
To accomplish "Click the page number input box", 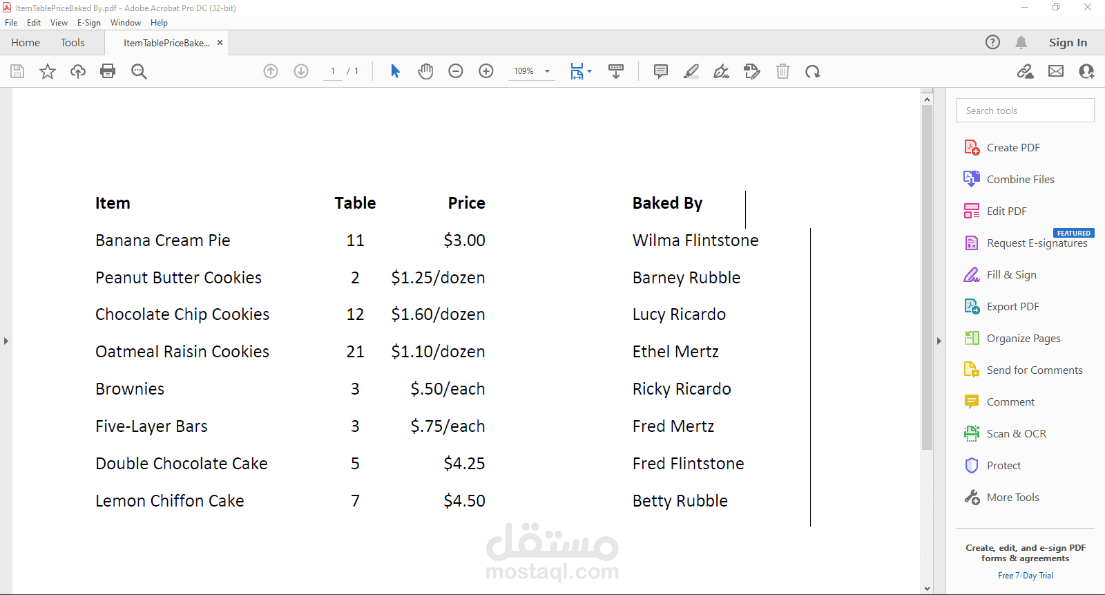I will (333, 71).
